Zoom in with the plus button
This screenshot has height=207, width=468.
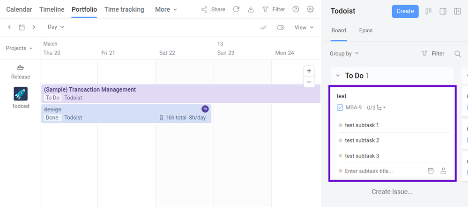click(x=309, y=71)
